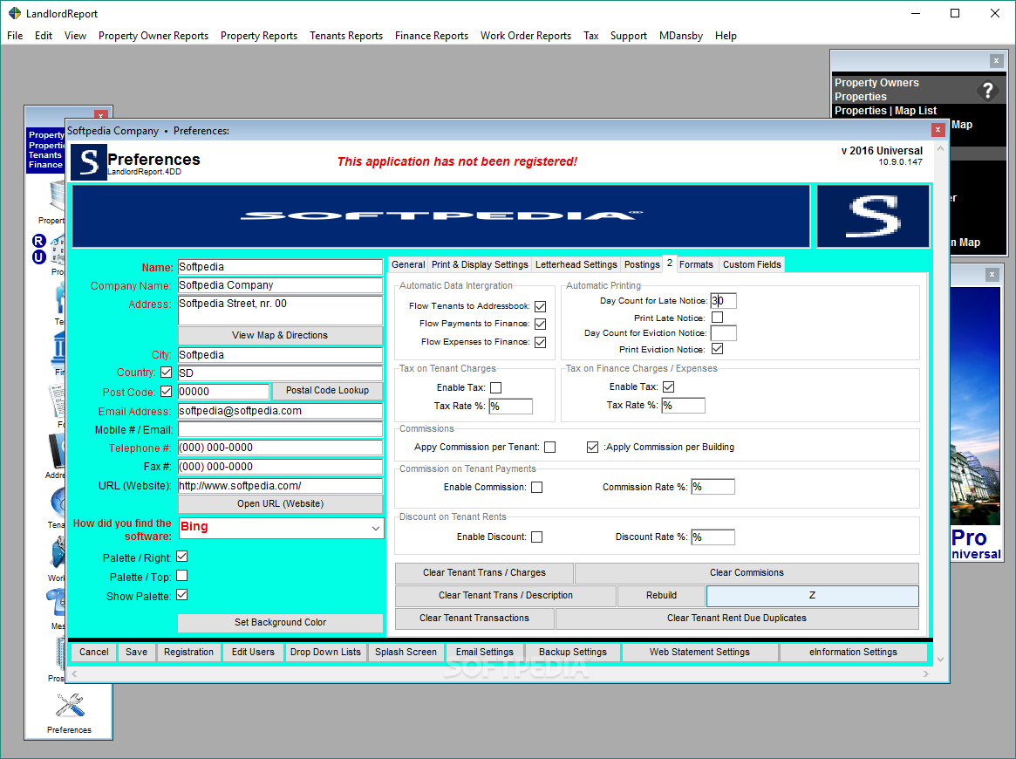Screen dimensions: 1016x759
Task: Click the scroll down arrow of Preferences
Action: point(940,660)
